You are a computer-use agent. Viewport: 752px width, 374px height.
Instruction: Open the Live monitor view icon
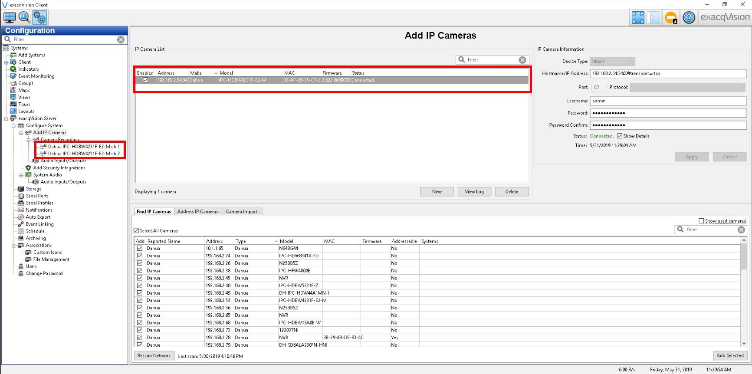coord(10,17)
